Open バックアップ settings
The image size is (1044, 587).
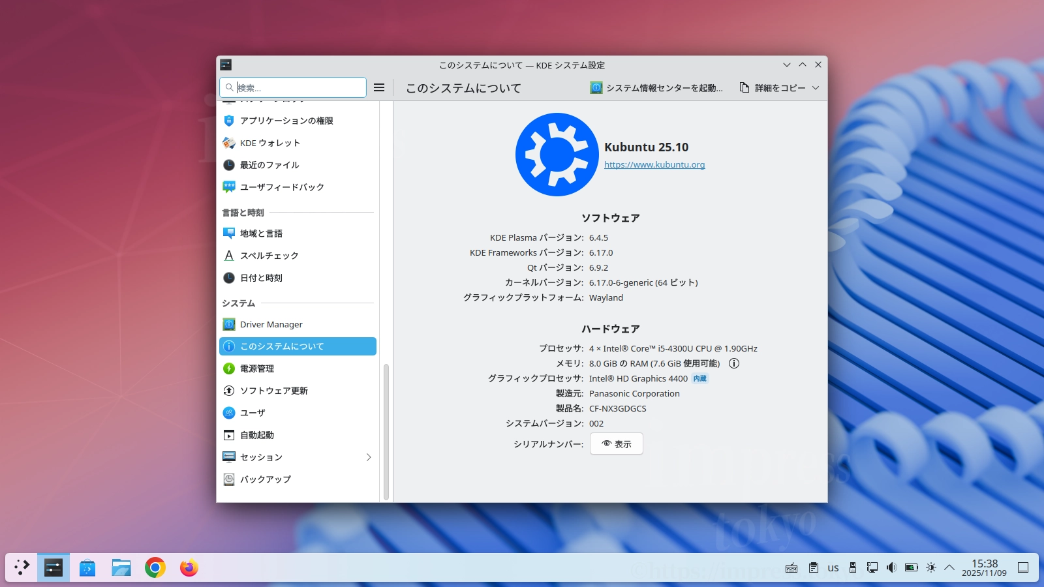tap(298, 479)
